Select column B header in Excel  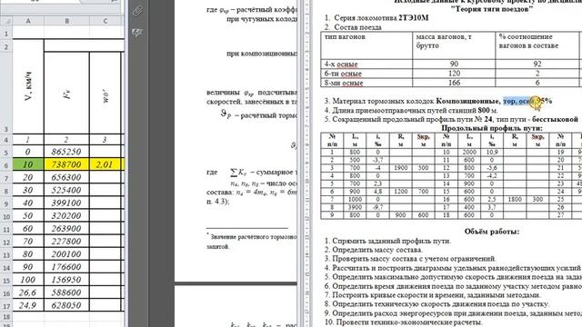[x=66, y=22]
